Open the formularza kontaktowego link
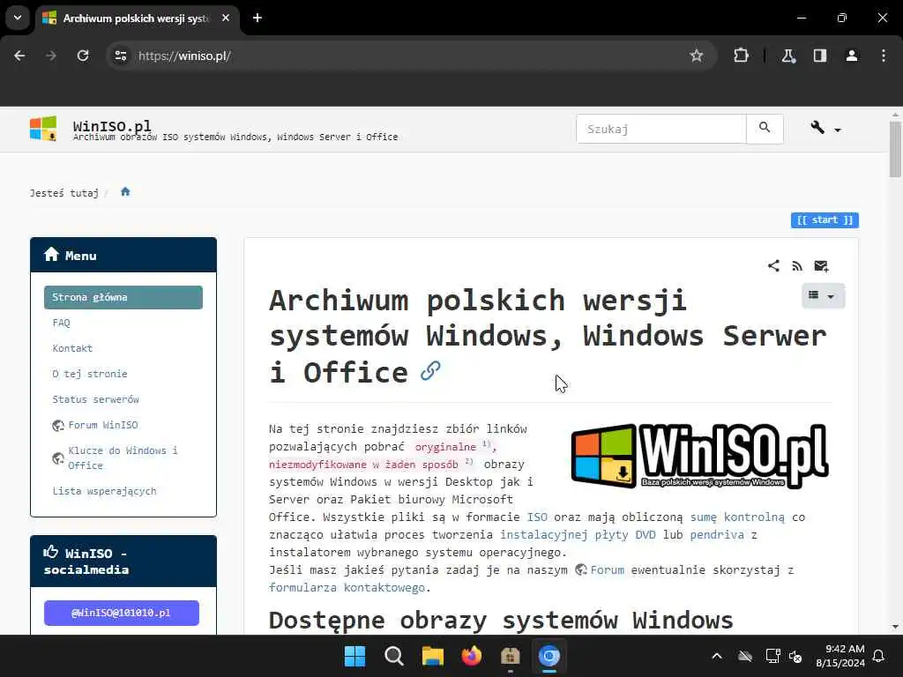The width and height of the screenshot is (903, 677). coord(347,588)
